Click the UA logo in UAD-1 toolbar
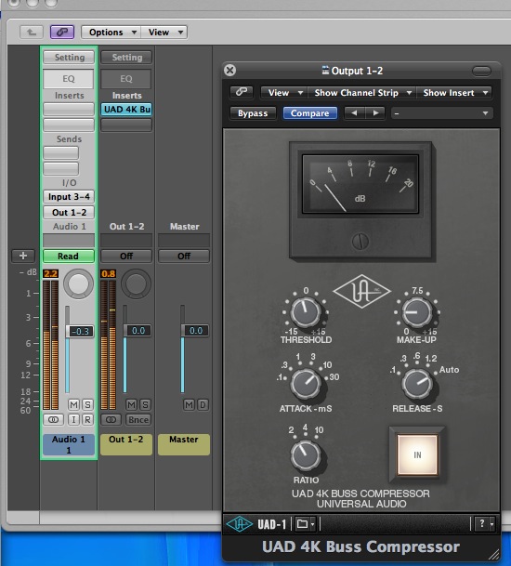The image size is (511, 566). click(240, 524)
